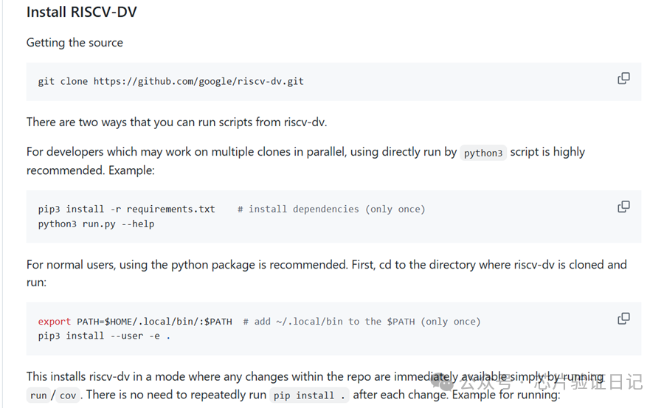Click the 'pip3 install --user -e .' line
The height and width of the screenshot is (408, 664).
(104, 336)
